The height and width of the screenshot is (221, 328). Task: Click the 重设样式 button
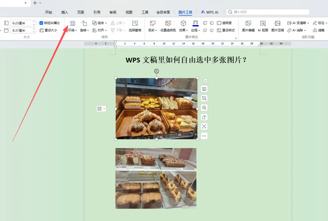point(226,30)
